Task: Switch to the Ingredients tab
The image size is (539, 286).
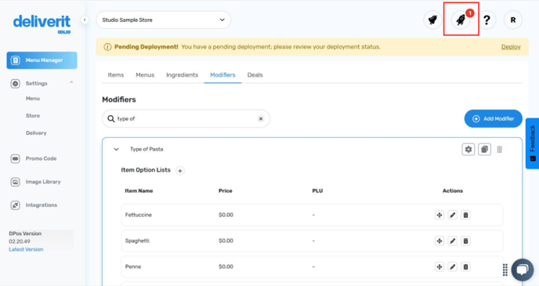Action: (x=182, y=75)
